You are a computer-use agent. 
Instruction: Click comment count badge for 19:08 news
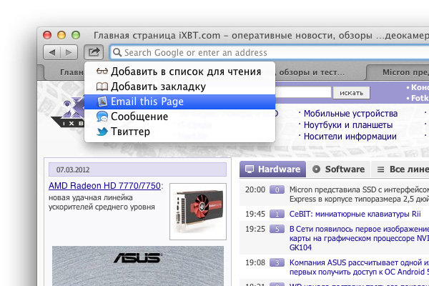point(277,262)
